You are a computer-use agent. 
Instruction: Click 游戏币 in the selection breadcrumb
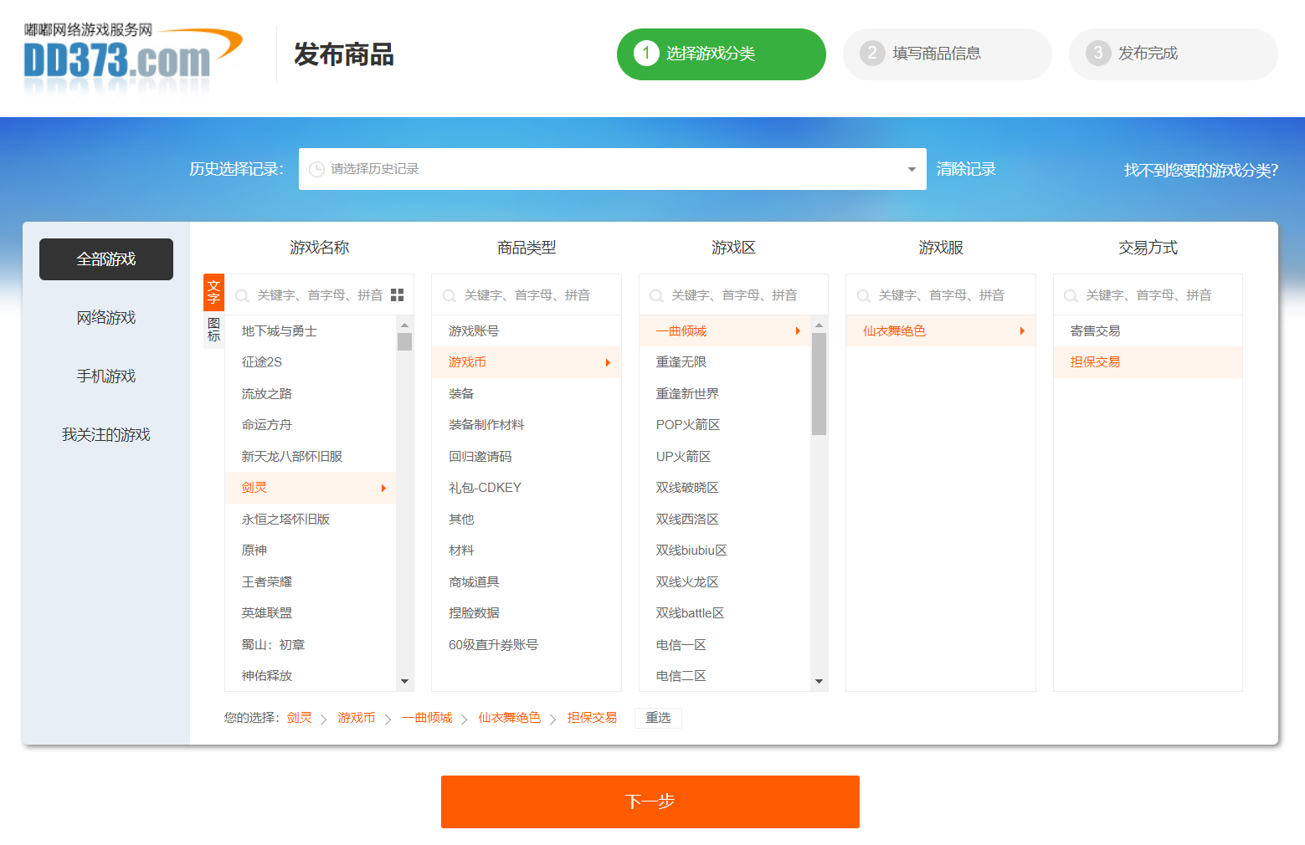click(357, 718)
